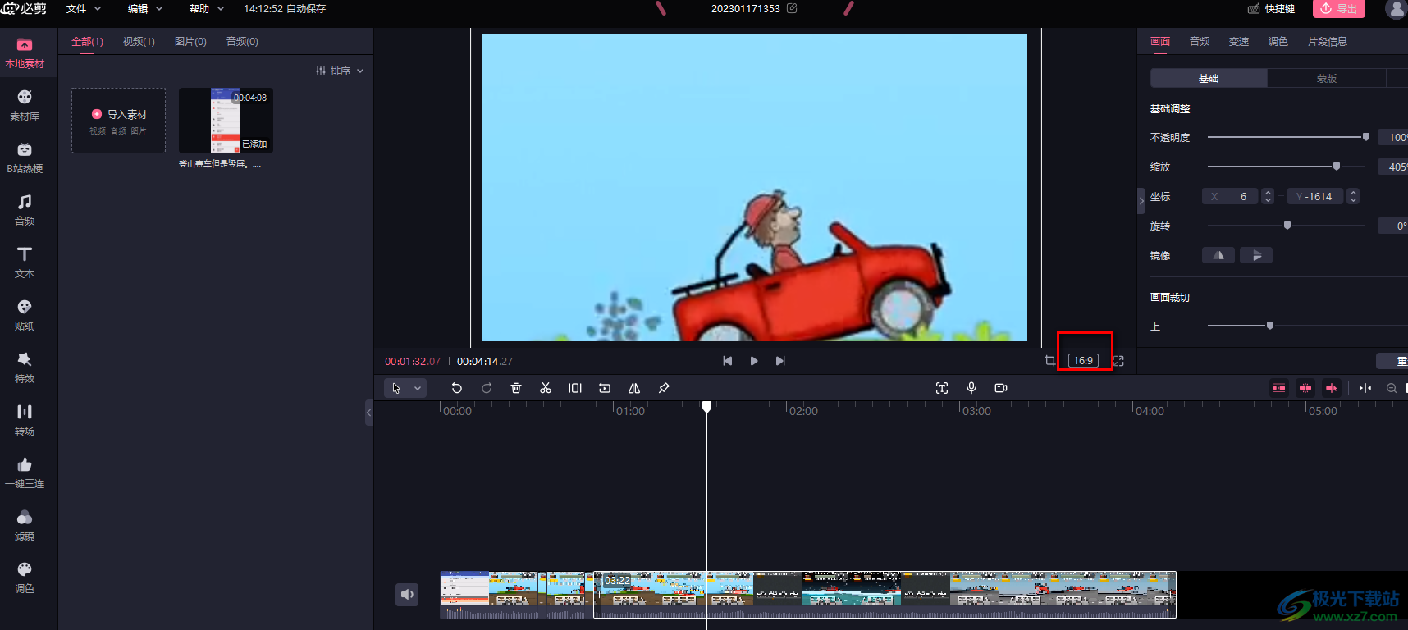Image resolution: width=1408 pixels, height=630 pixels.
Task: Click the 不透明度 opacity slider
Action: coord(1287,137)
